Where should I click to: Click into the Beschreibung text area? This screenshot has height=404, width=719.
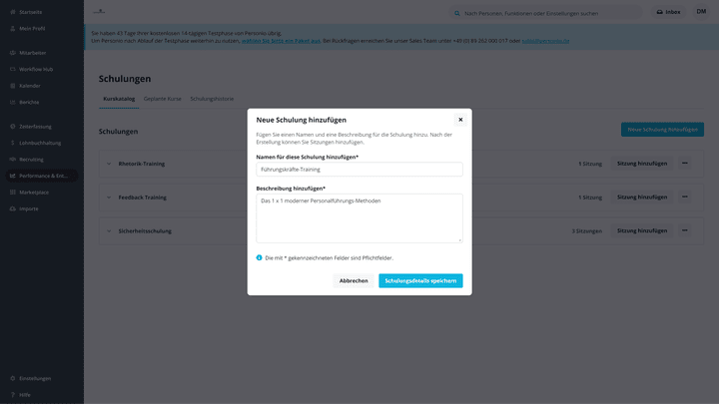(x=359, y=218)
